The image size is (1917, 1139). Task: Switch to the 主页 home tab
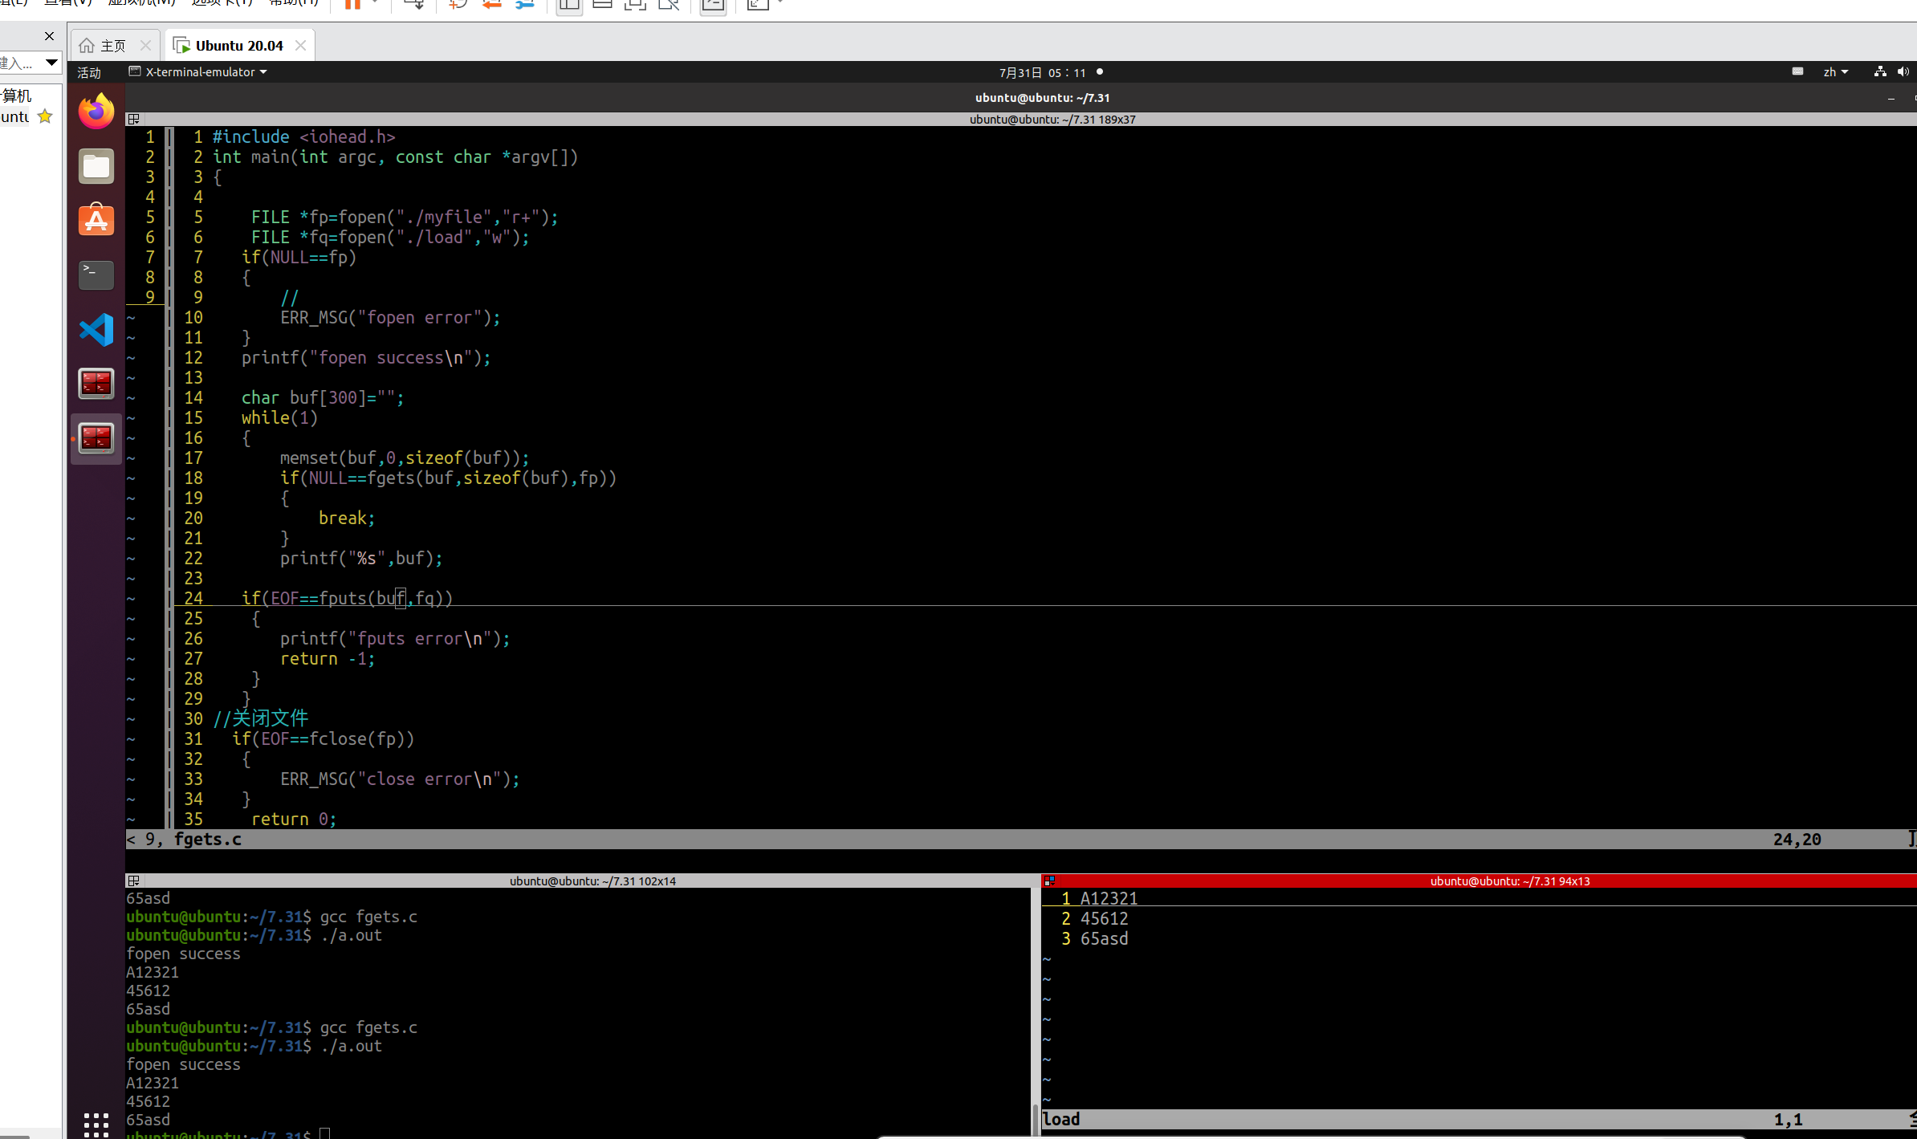(x=112, y=46)
